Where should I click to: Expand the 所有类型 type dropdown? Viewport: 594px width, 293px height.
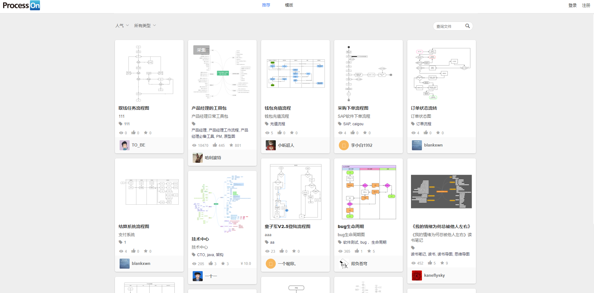[x=145, y=26]
